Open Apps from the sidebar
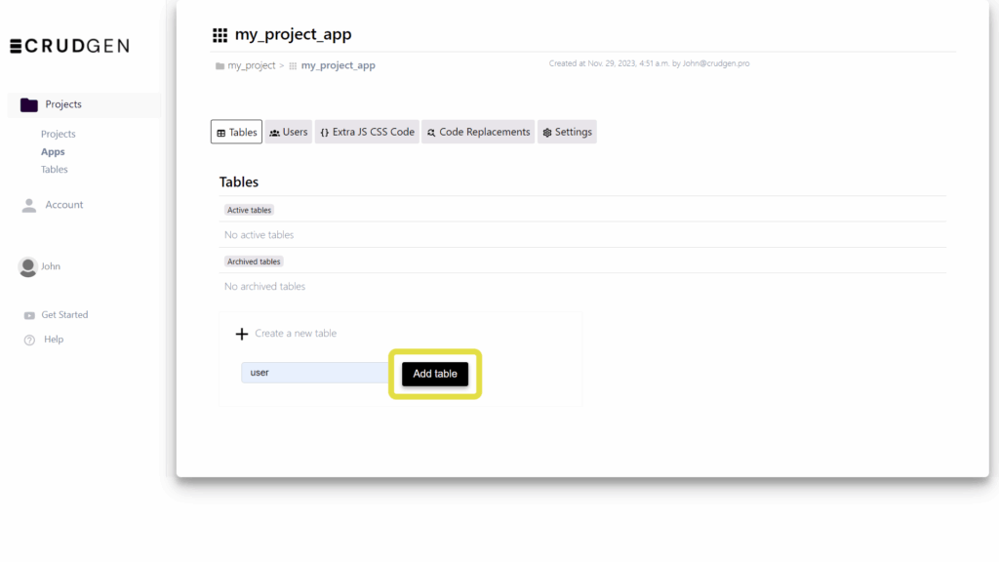The width and height of the screenshot is (999, 562). pyautogui.click(x=54, y=151)
